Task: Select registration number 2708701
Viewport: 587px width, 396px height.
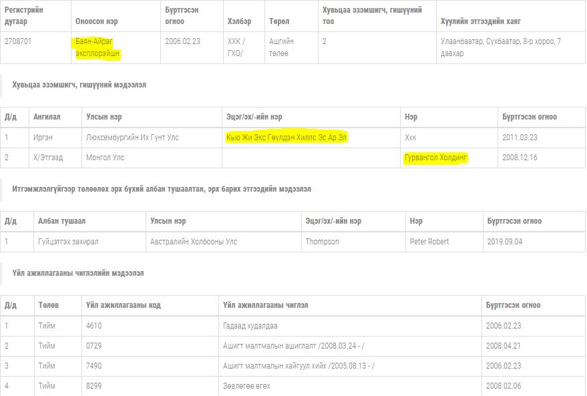Action: click(x=18, y=41)
